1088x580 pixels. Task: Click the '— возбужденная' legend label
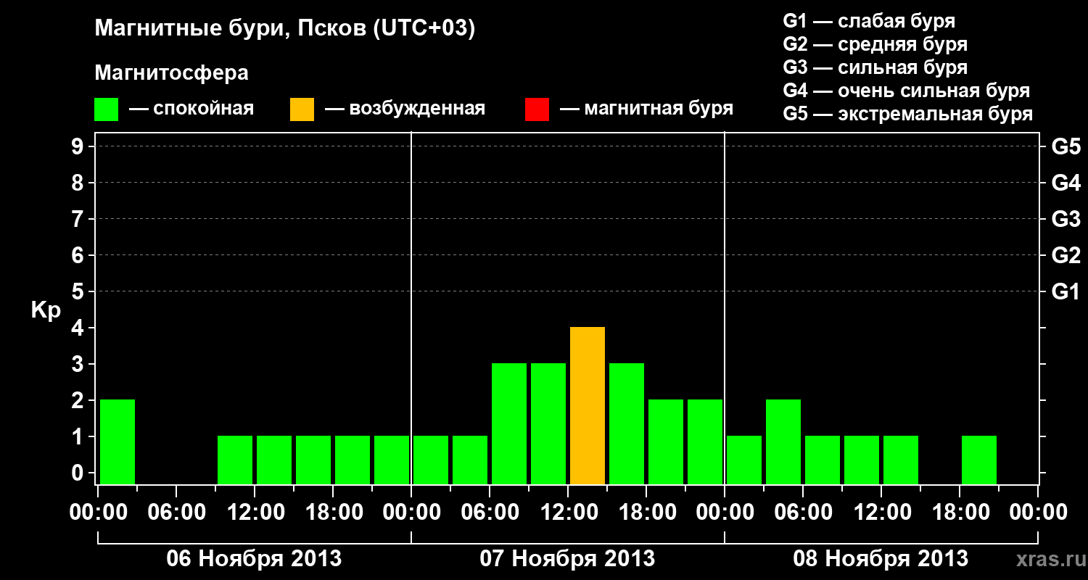coord(405,109)
